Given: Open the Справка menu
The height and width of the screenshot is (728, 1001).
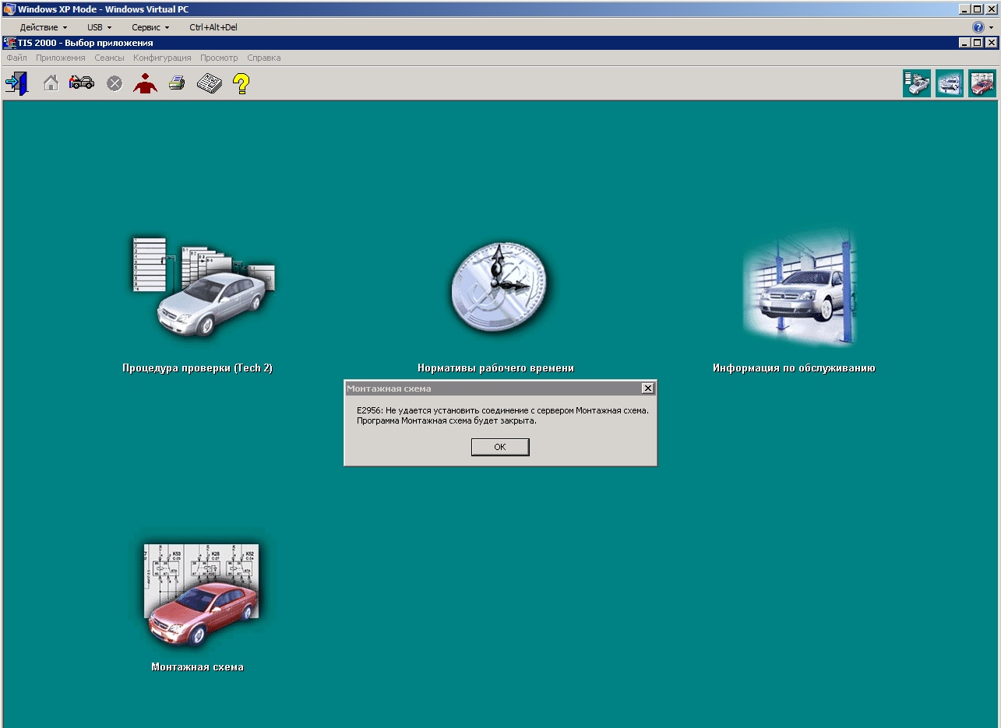Looking at the screenshot, I should (x=263, y=58).
